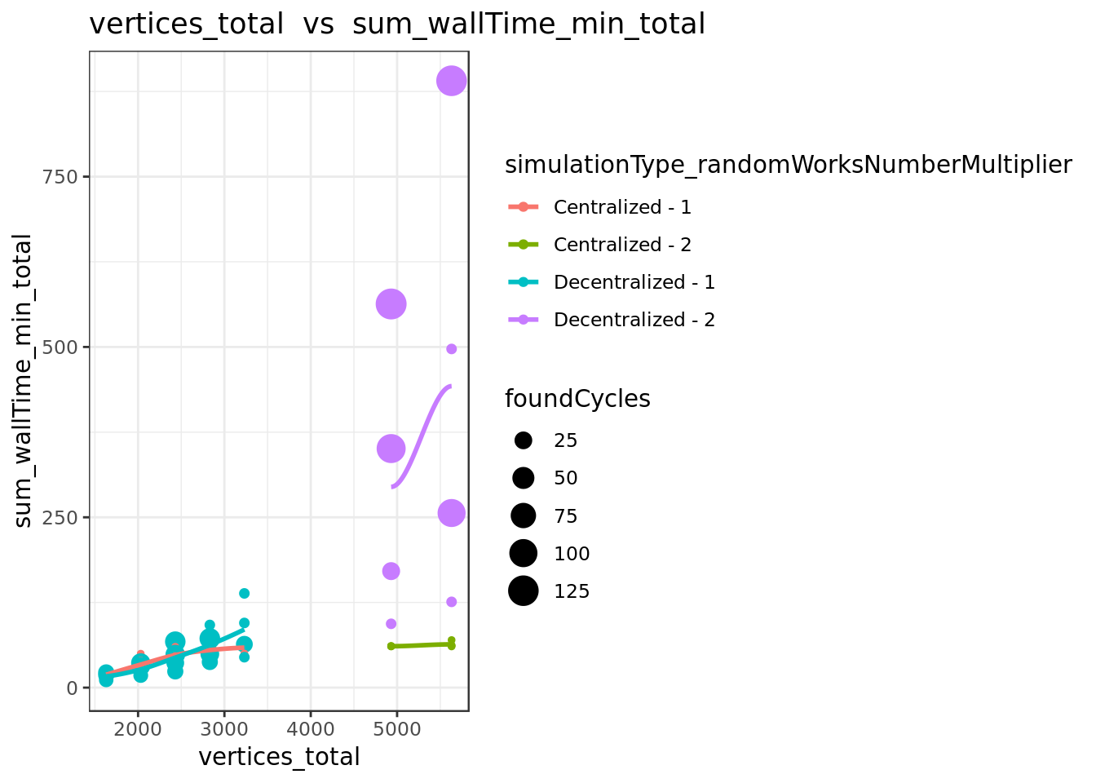
Task: Click the size legend dot for 50
Action: point(524,478)
